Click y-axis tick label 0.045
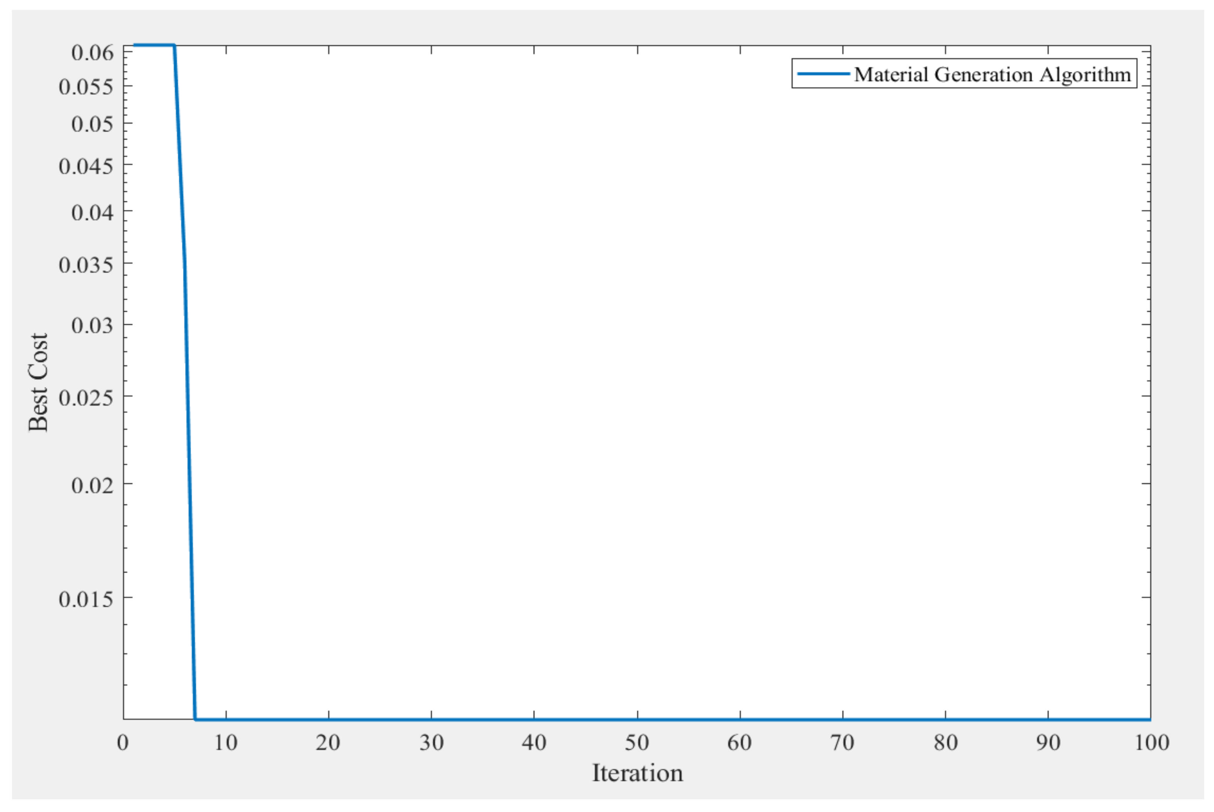Image resolution: width=1214 pixels, height=812 pixels. click(86, 166)
